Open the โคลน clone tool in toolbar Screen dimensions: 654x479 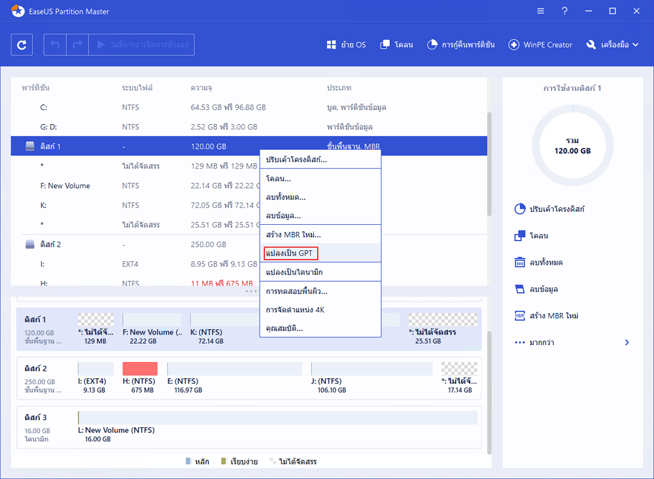(397, 44)
